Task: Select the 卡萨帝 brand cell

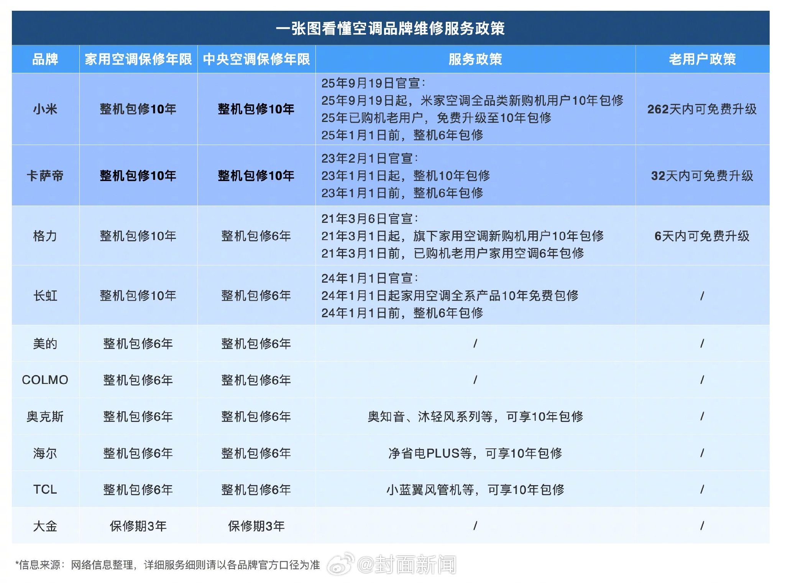Action: pos(45,176)
